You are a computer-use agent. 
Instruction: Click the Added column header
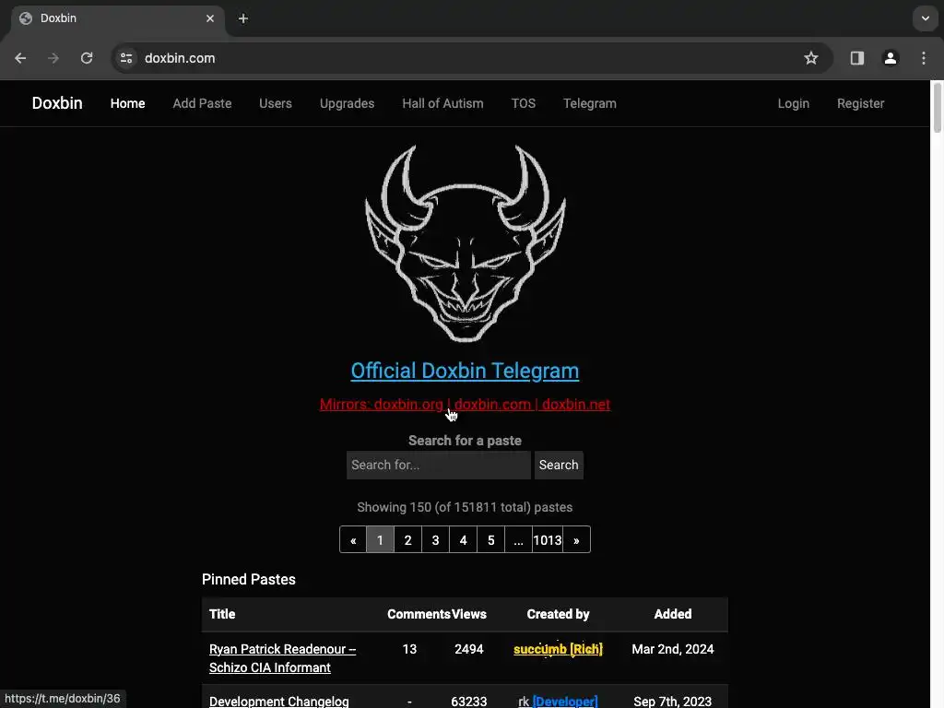point(673,614)
